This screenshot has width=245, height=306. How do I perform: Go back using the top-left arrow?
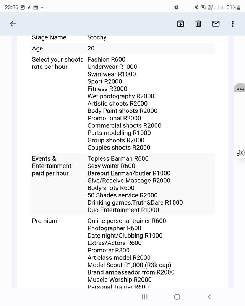(x=13, y=24)
